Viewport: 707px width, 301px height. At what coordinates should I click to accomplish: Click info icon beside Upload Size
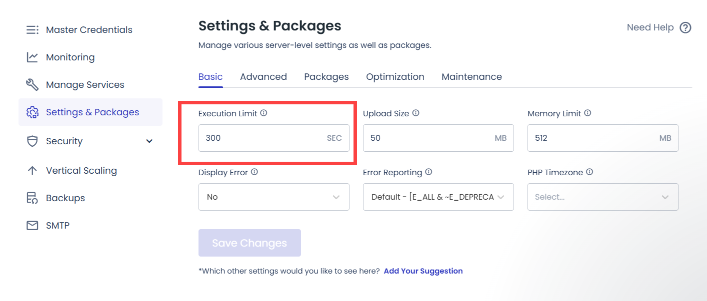tap(416, 113)
